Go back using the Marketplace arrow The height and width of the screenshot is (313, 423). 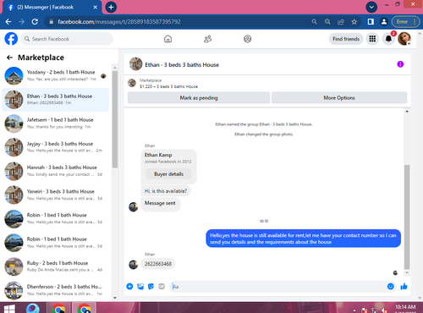pos(9,58)
